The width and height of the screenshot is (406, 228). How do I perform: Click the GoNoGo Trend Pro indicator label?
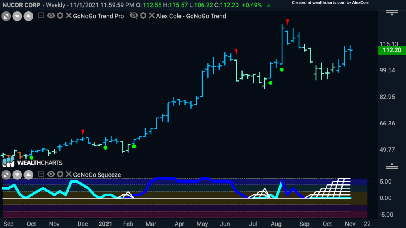(98, 16)
